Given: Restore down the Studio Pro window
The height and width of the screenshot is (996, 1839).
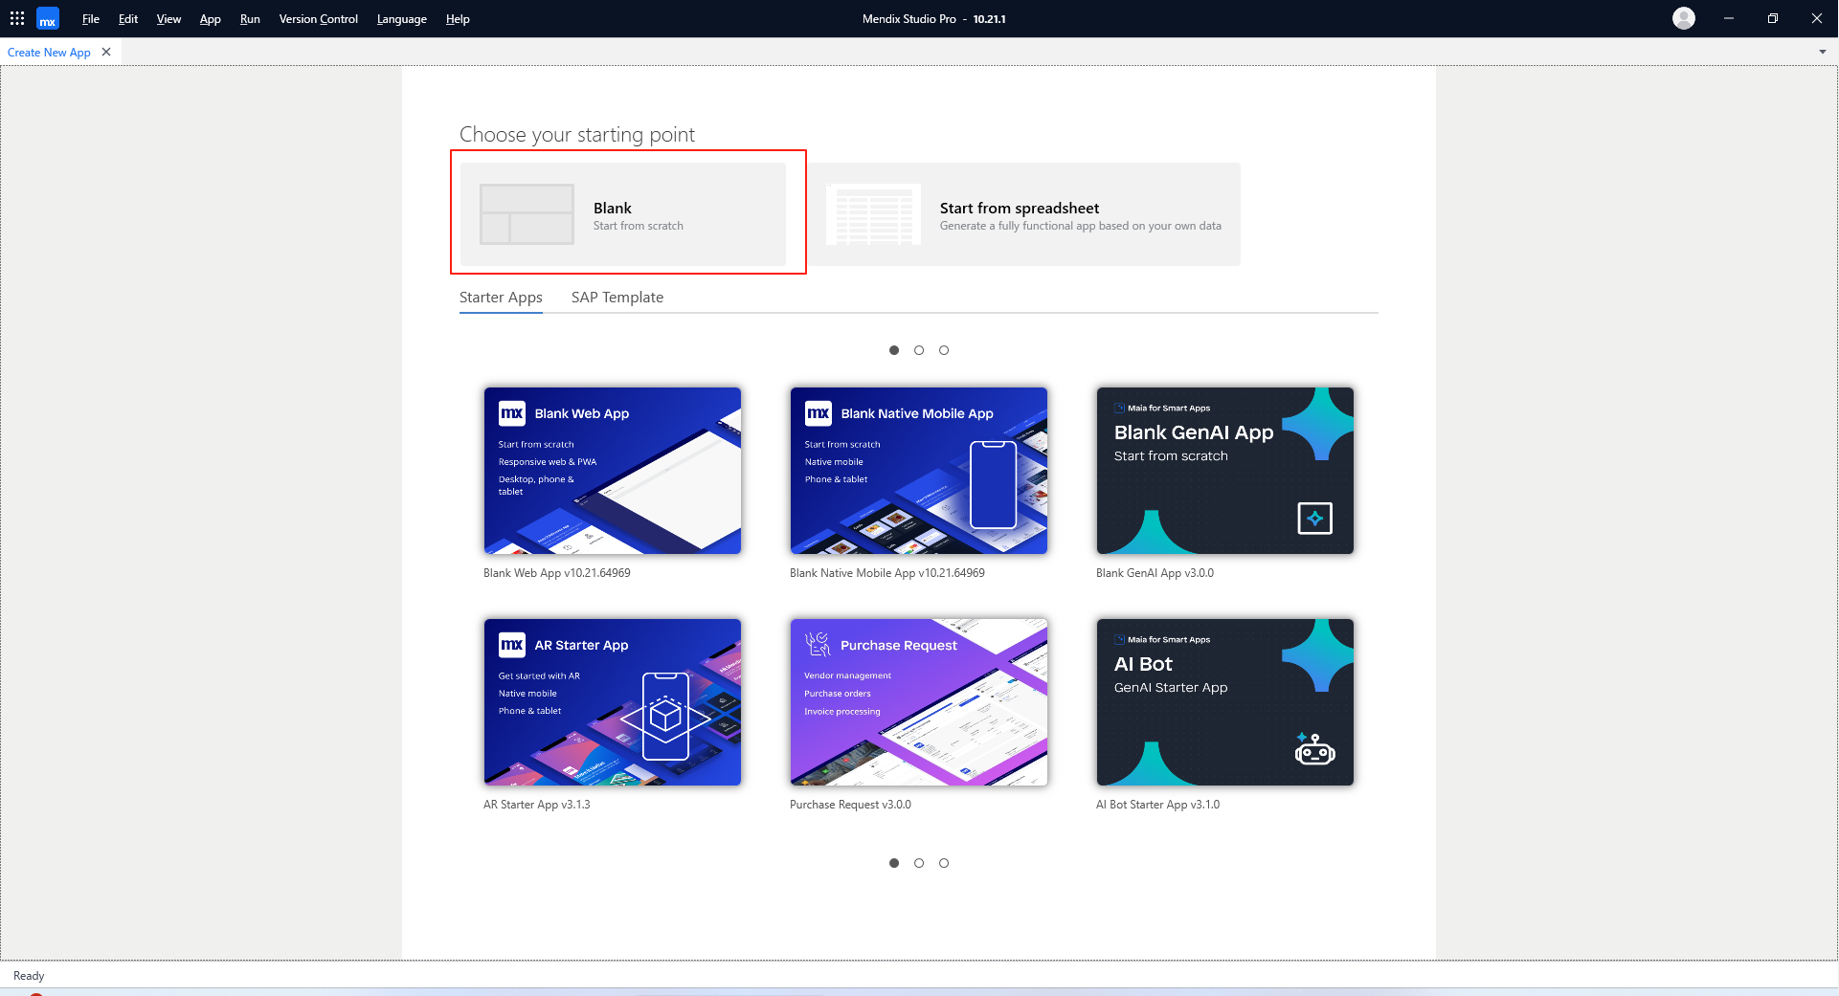Looking at the screenshot, I should [x=1773, y=18].
